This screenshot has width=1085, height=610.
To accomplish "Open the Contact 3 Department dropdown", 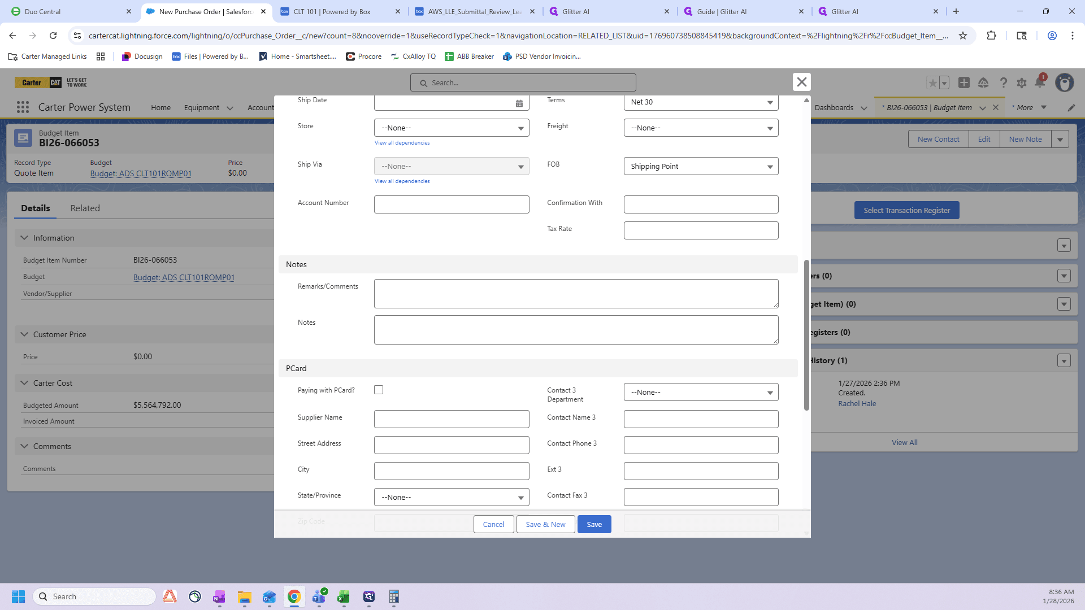I will click(x=701, y=392).
